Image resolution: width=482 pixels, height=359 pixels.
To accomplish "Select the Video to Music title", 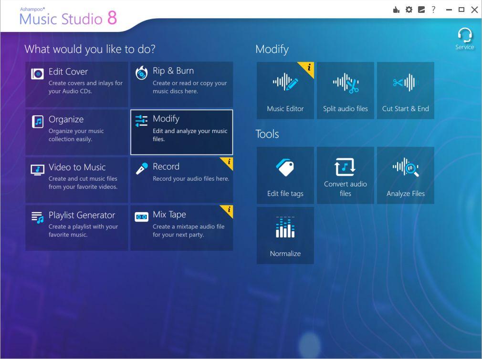I will pyautogui.click(x=77, y=167).
